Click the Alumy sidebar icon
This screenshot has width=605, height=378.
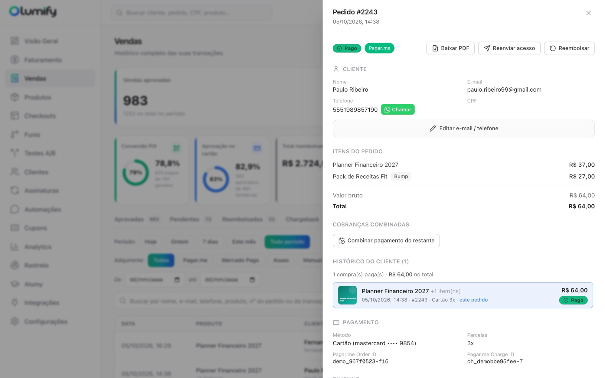(x=15, y=284)
